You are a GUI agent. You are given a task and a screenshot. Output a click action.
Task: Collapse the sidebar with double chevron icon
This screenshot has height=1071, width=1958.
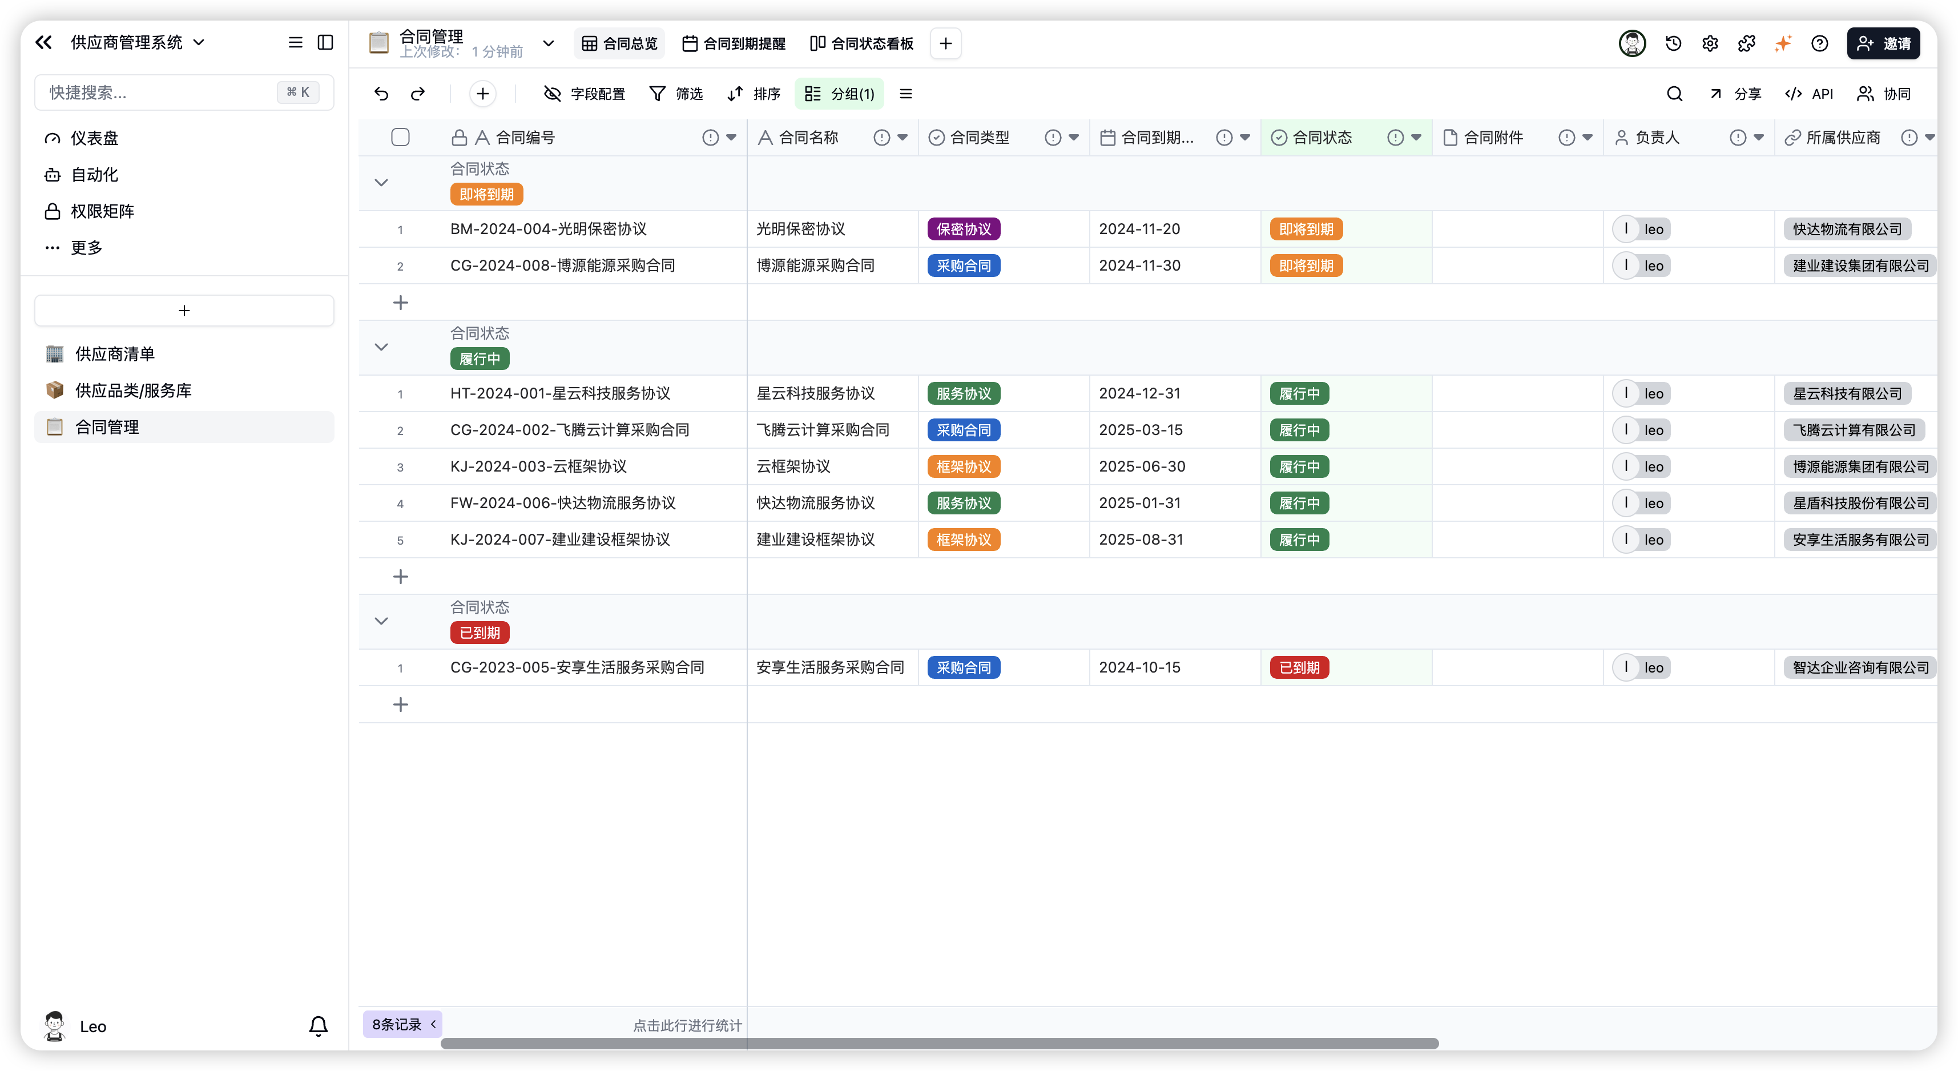pyautogui.click(x=43, y=43)
